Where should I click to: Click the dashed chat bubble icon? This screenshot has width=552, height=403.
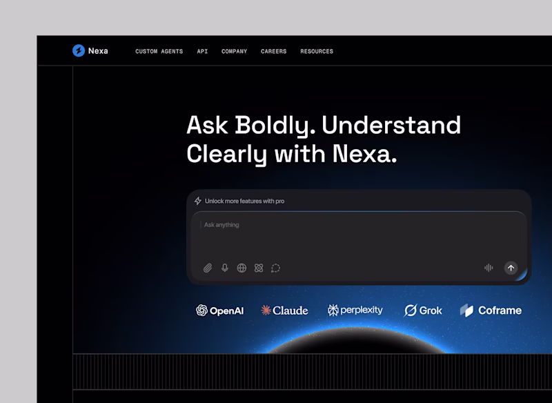[275, 268]
